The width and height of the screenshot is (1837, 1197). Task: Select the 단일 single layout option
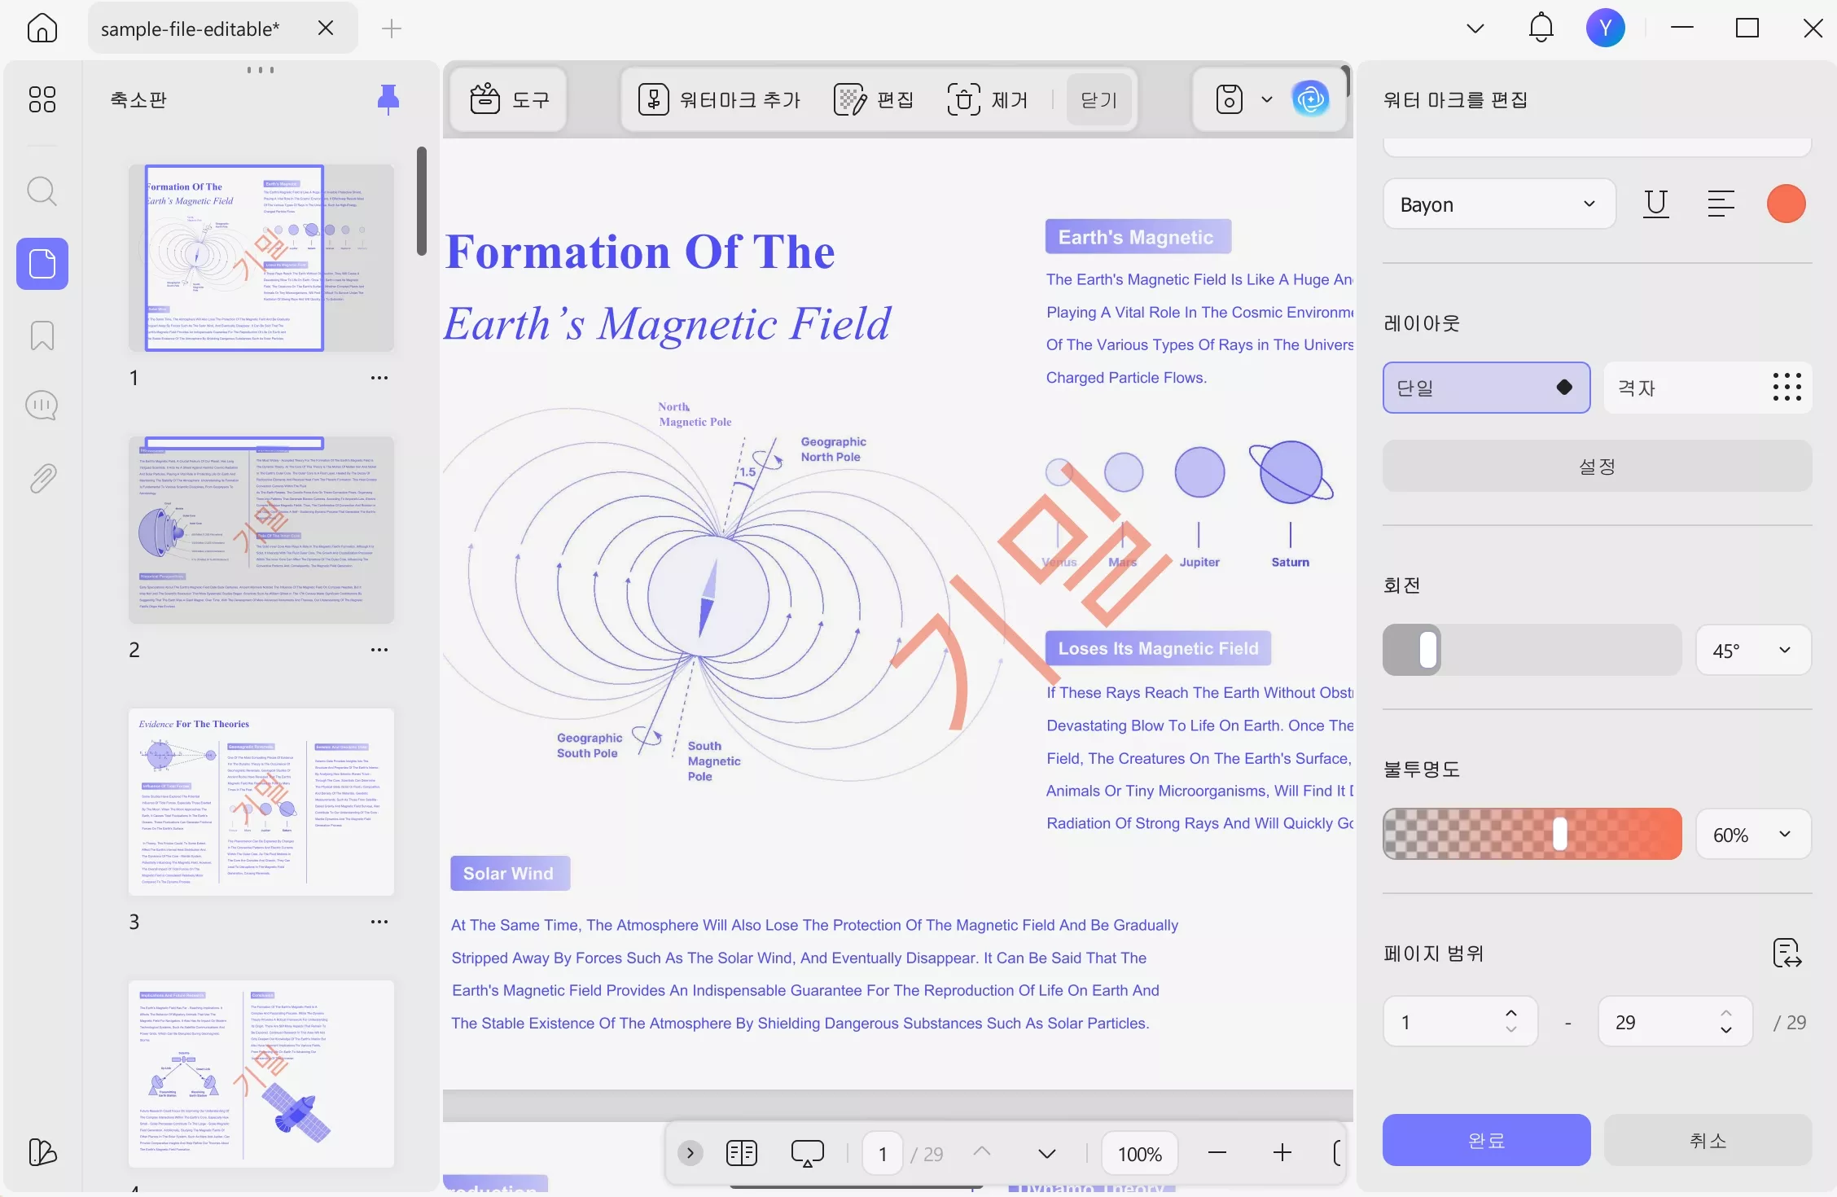(1486, 388)
